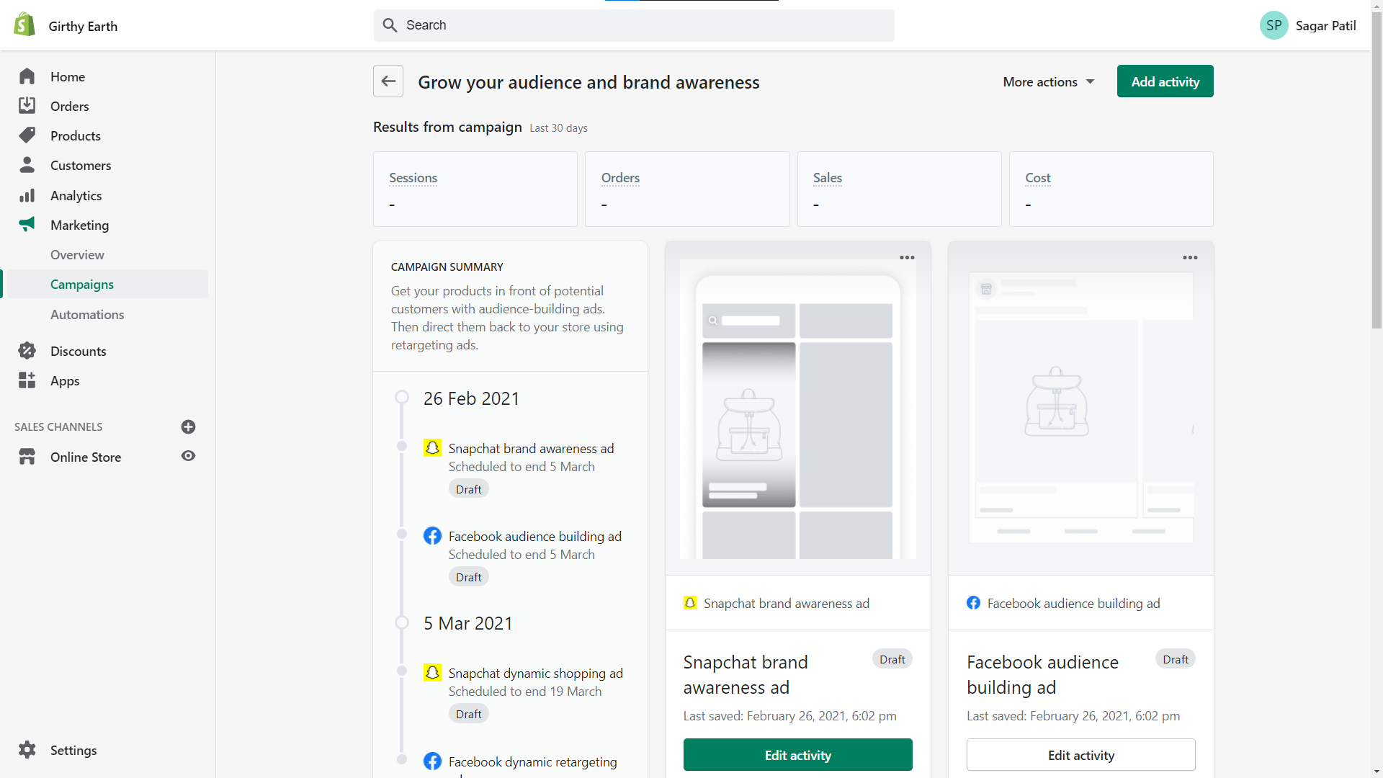Click the back arrow button
Image resolution: width=1383 pixels, height=778 pixels.
(x=388, y=81)
